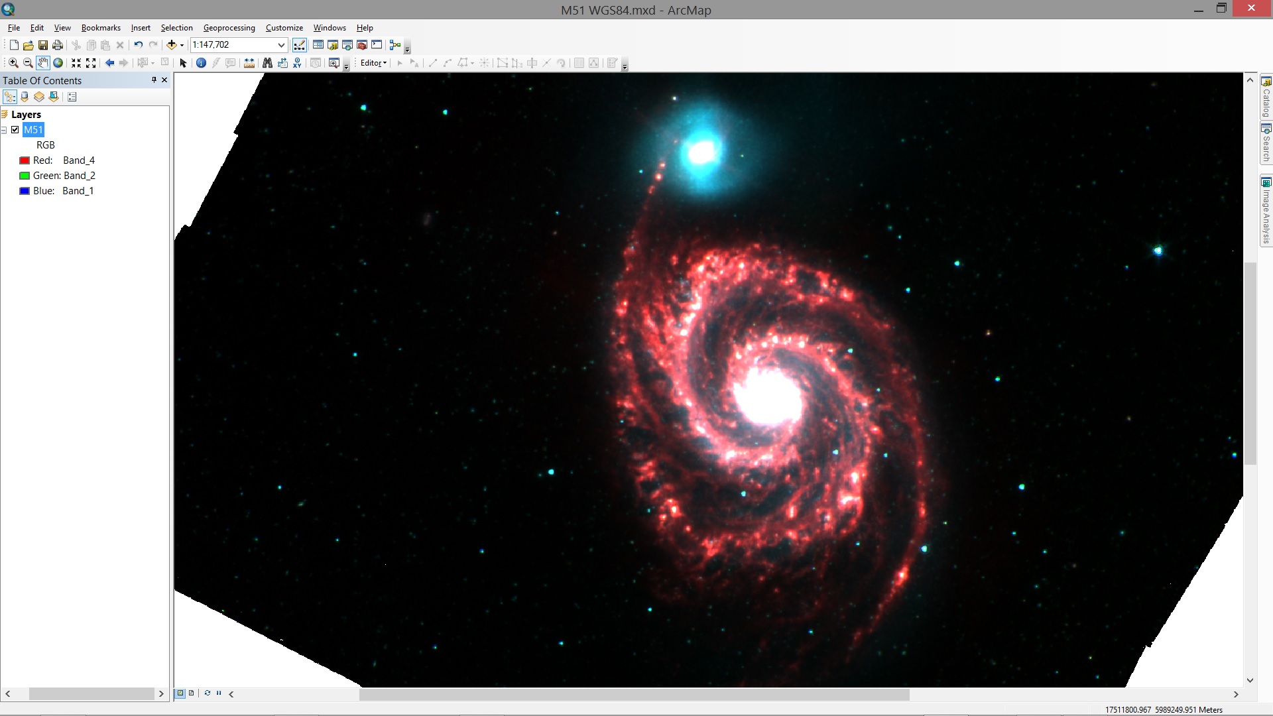Open the ArcToolbox window

(362, 45)
